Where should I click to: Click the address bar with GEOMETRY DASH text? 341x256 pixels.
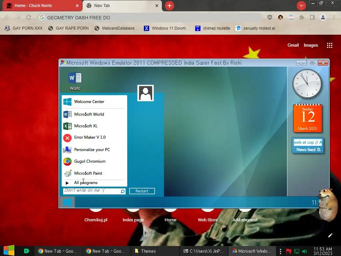click(x=150, y=18)
